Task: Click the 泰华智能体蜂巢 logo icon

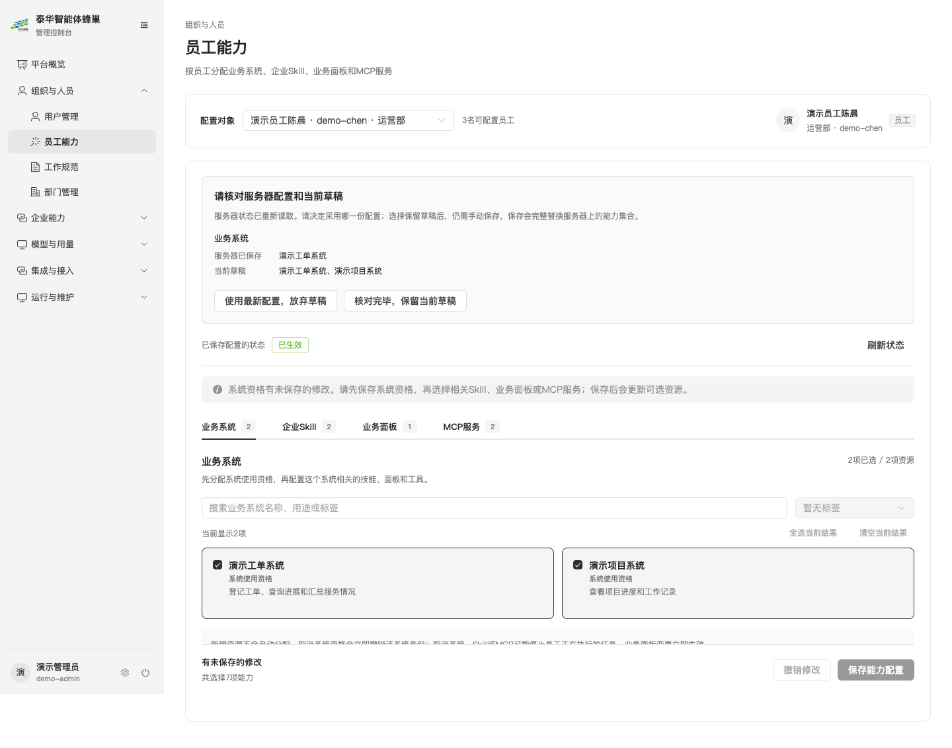Action: click(x=20, y=25)
